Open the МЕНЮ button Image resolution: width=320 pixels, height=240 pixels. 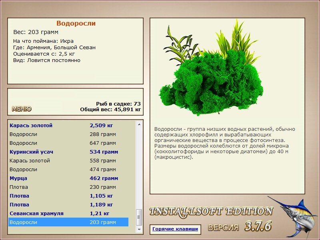[x=22, y=109]
